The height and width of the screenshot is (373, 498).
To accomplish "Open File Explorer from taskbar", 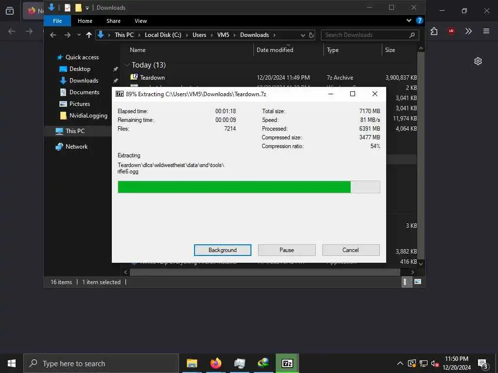I will pos(192,363).
